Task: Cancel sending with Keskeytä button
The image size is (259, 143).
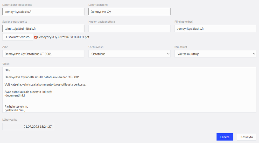Action: (247, 137)
